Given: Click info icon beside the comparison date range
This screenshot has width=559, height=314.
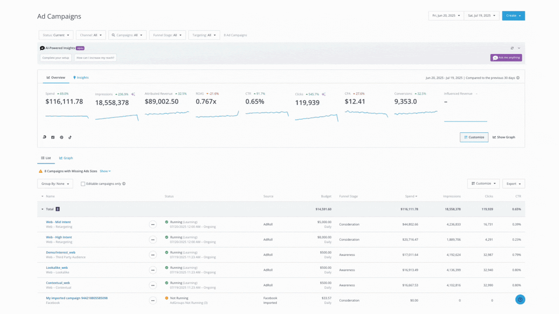Looking at the screenshot, I should point(518,78).
